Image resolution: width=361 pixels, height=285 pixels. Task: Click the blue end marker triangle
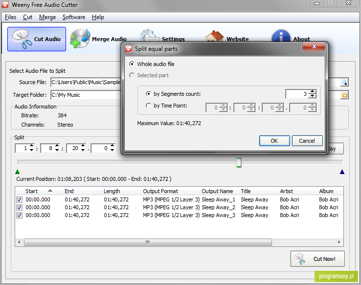click(x=342, y=172)
